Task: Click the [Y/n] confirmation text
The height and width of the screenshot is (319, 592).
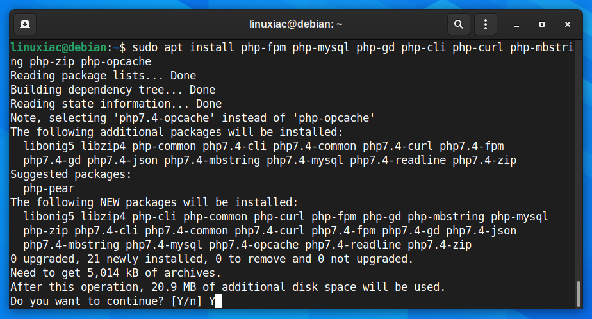Action: click(186, 301)
